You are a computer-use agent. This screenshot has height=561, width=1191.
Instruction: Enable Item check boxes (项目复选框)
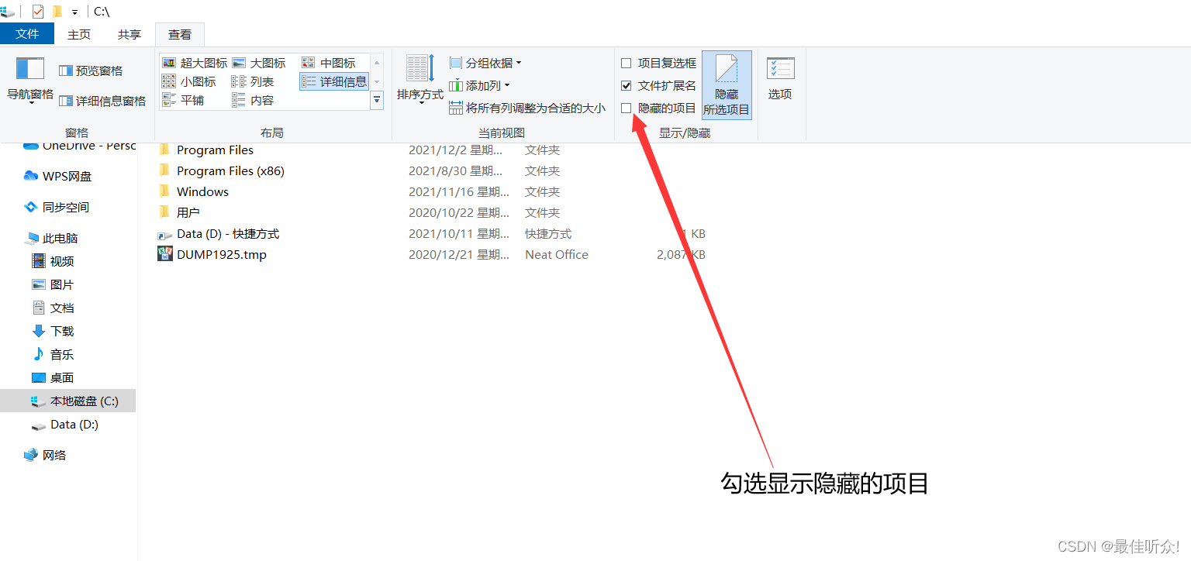[x=627, y=63]
